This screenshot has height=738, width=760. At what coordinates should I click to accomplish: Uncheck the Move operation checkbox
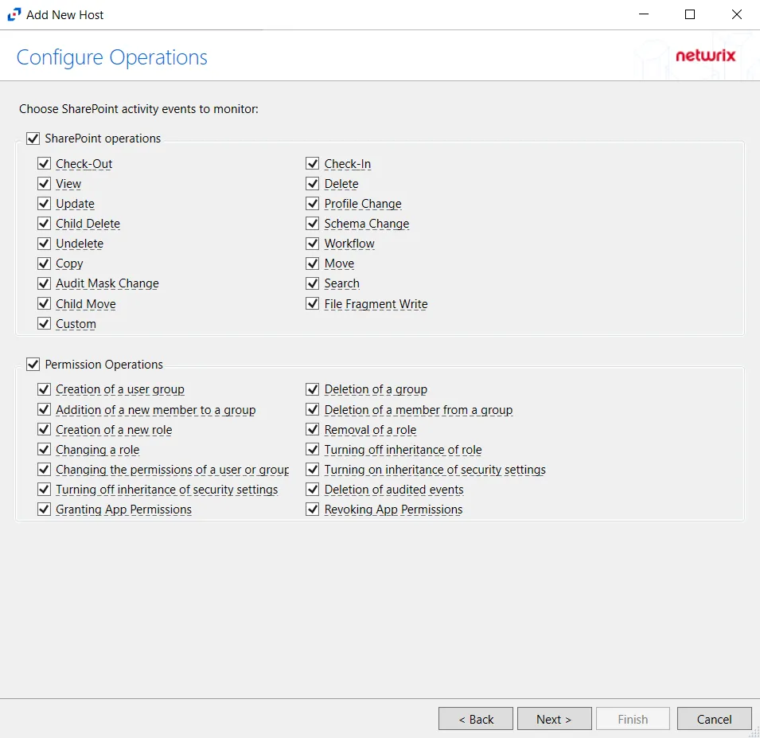click(x=313, y=264)
